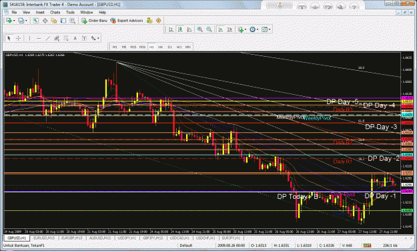Click the 236/1 kb traffic indicator
The width and height of the screenshot is (417, 251).
pos(390,246)
